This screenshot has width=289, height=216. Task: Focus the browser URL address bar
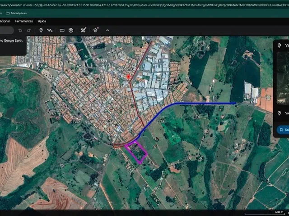[144, 5]
